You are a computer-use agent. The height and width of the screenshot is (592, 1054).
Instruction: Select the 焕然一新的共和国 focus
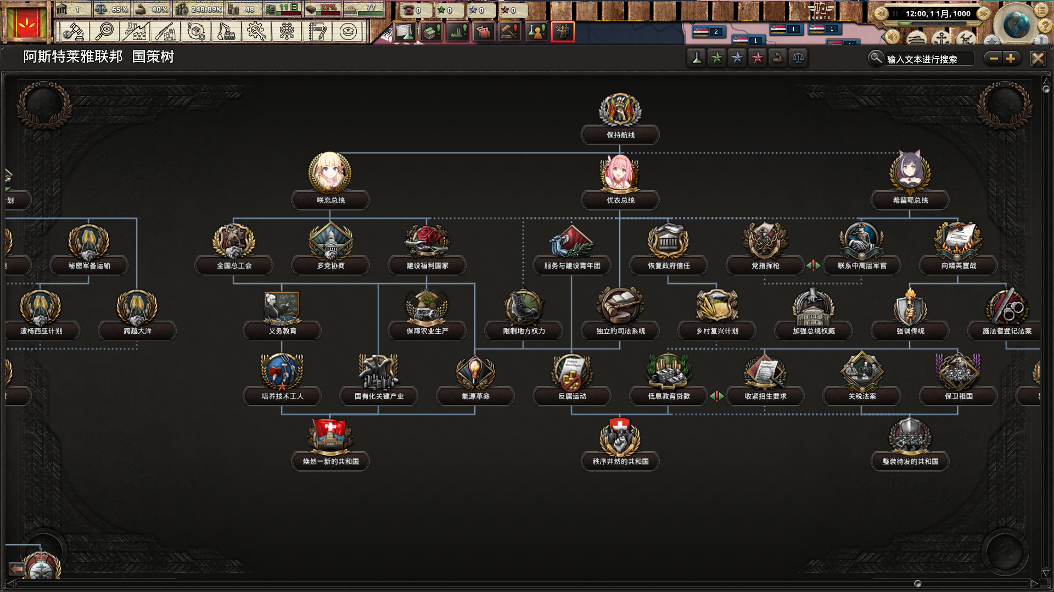coord(330,445)
